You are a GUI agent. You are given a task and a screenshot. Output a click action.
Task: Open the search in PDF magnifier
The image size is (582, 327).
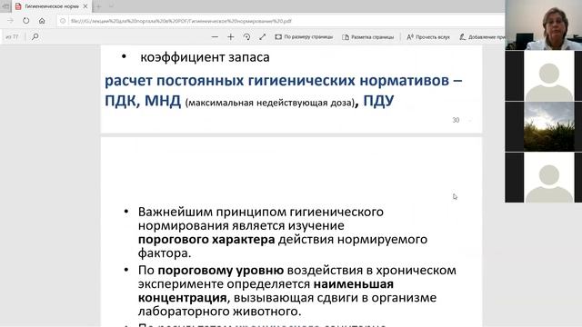(x=35, y=36)
